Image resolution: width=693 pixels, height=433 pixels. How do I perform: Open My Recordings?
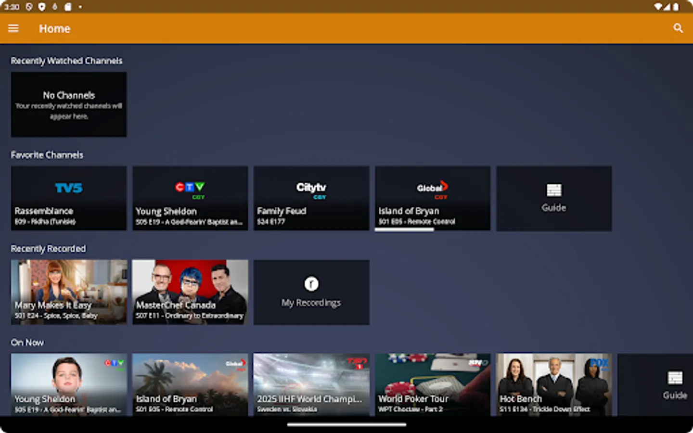[311, 292]
